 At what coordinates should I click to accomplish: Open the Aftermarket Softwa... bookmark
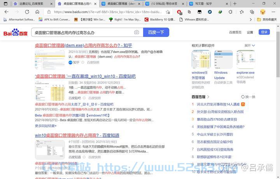coord(19,20)
